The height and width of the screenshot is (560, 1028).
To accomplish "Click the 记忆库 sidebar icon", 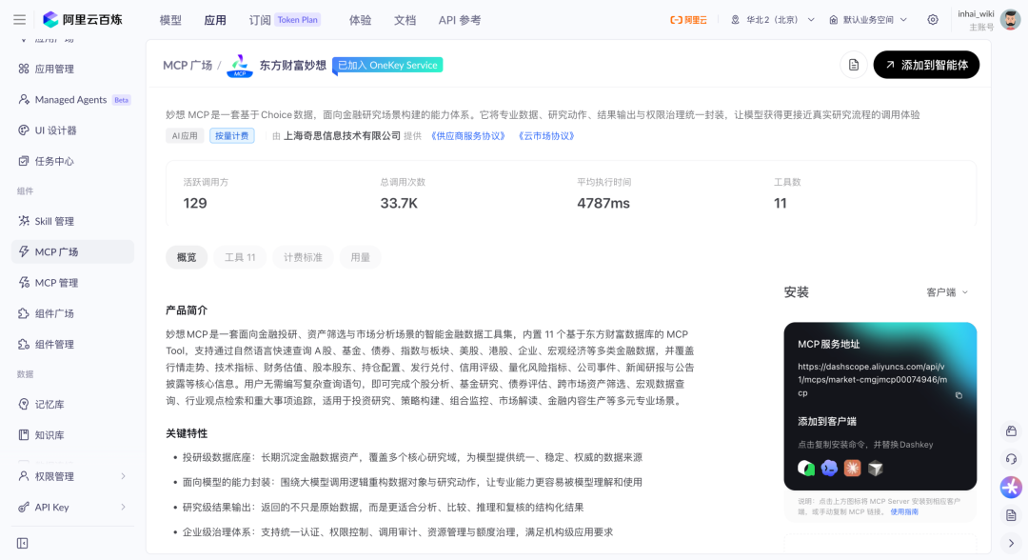I will pyautogui.click(x=24, y=404).
